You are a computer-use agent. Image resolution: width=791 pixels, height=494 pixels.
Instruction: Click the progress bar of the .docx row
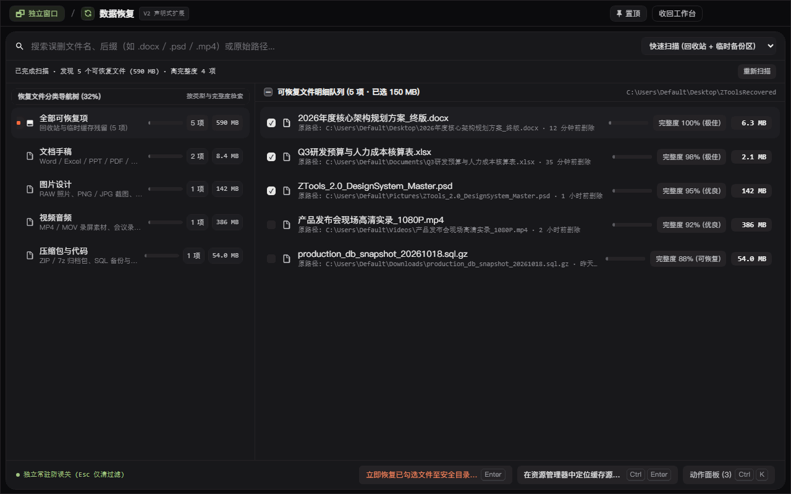point(628,123)
